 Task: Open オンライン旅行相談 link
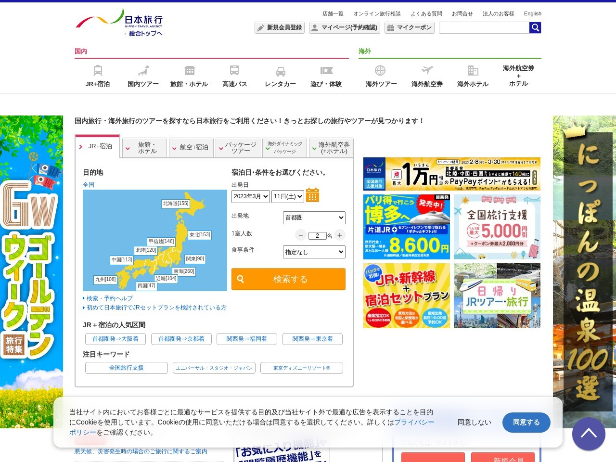click(377, 13)
